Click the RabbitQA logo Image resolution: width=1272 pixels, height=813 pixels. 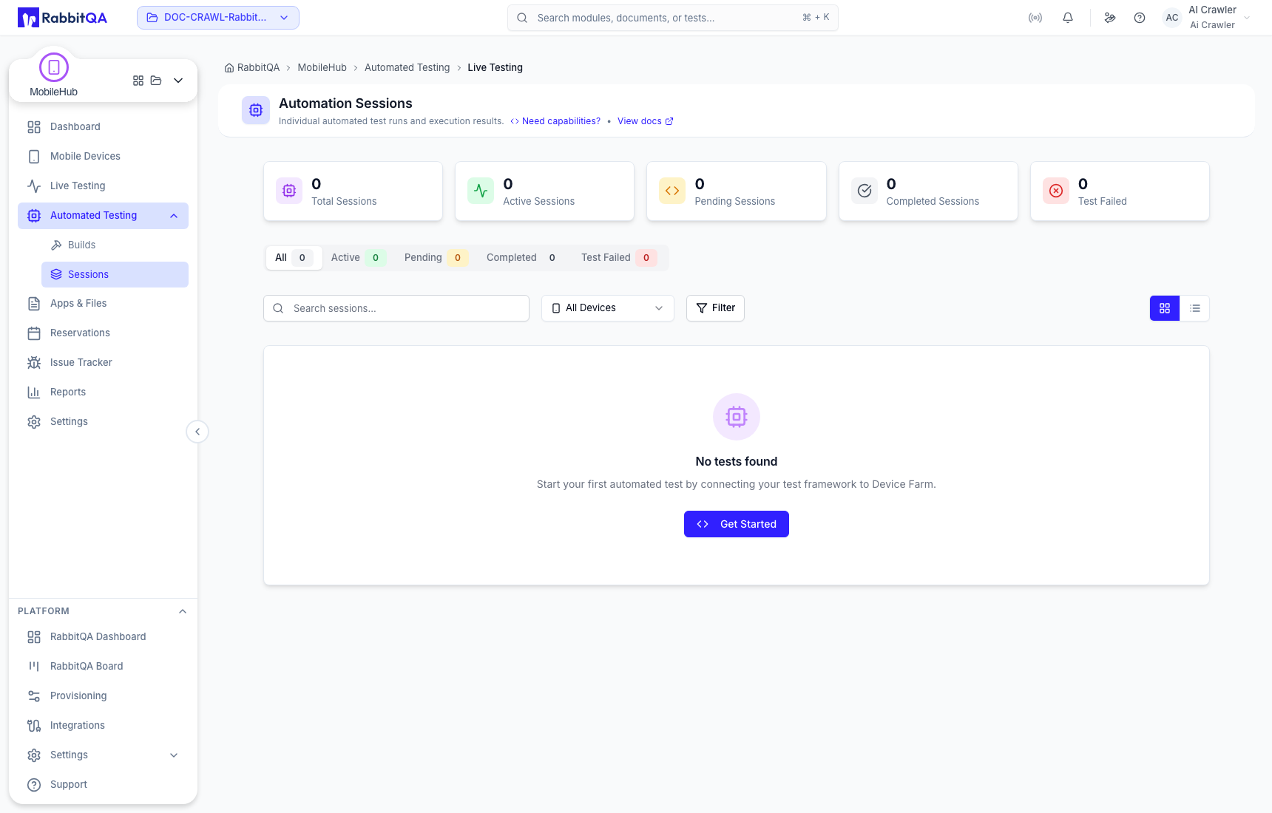pos(62,18)
